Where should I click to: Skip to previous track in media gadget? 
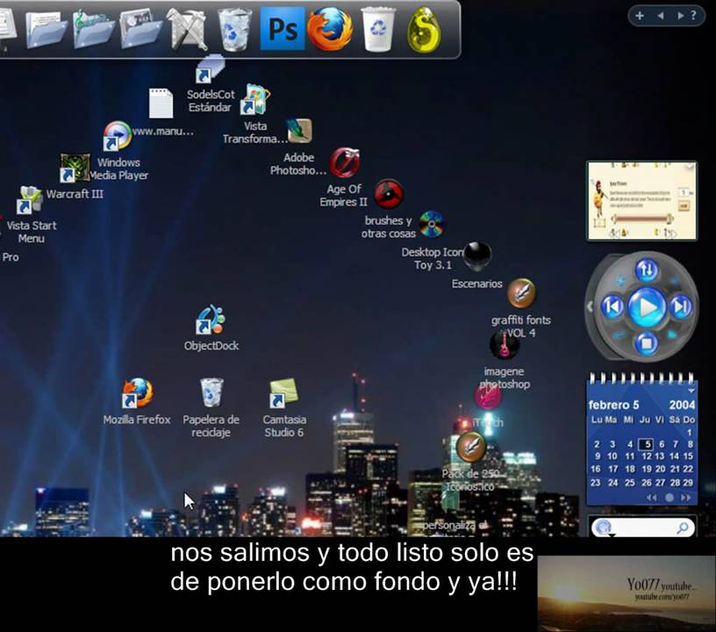(x=612, y=306)
